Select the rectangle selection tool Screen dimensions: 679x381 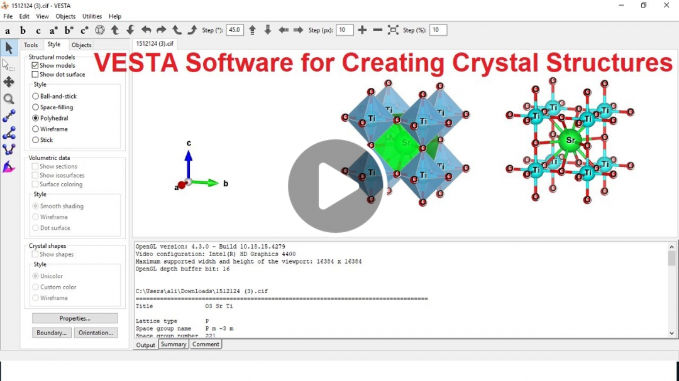[x=9, y=65]
